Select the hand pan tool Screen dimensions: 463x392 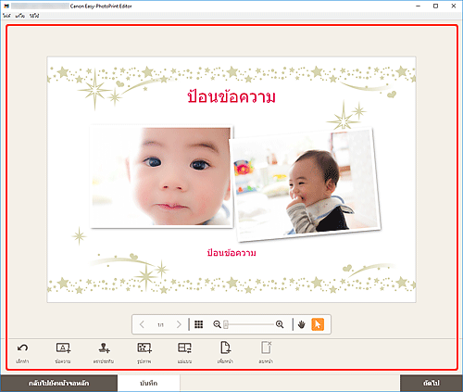(302, 324)
